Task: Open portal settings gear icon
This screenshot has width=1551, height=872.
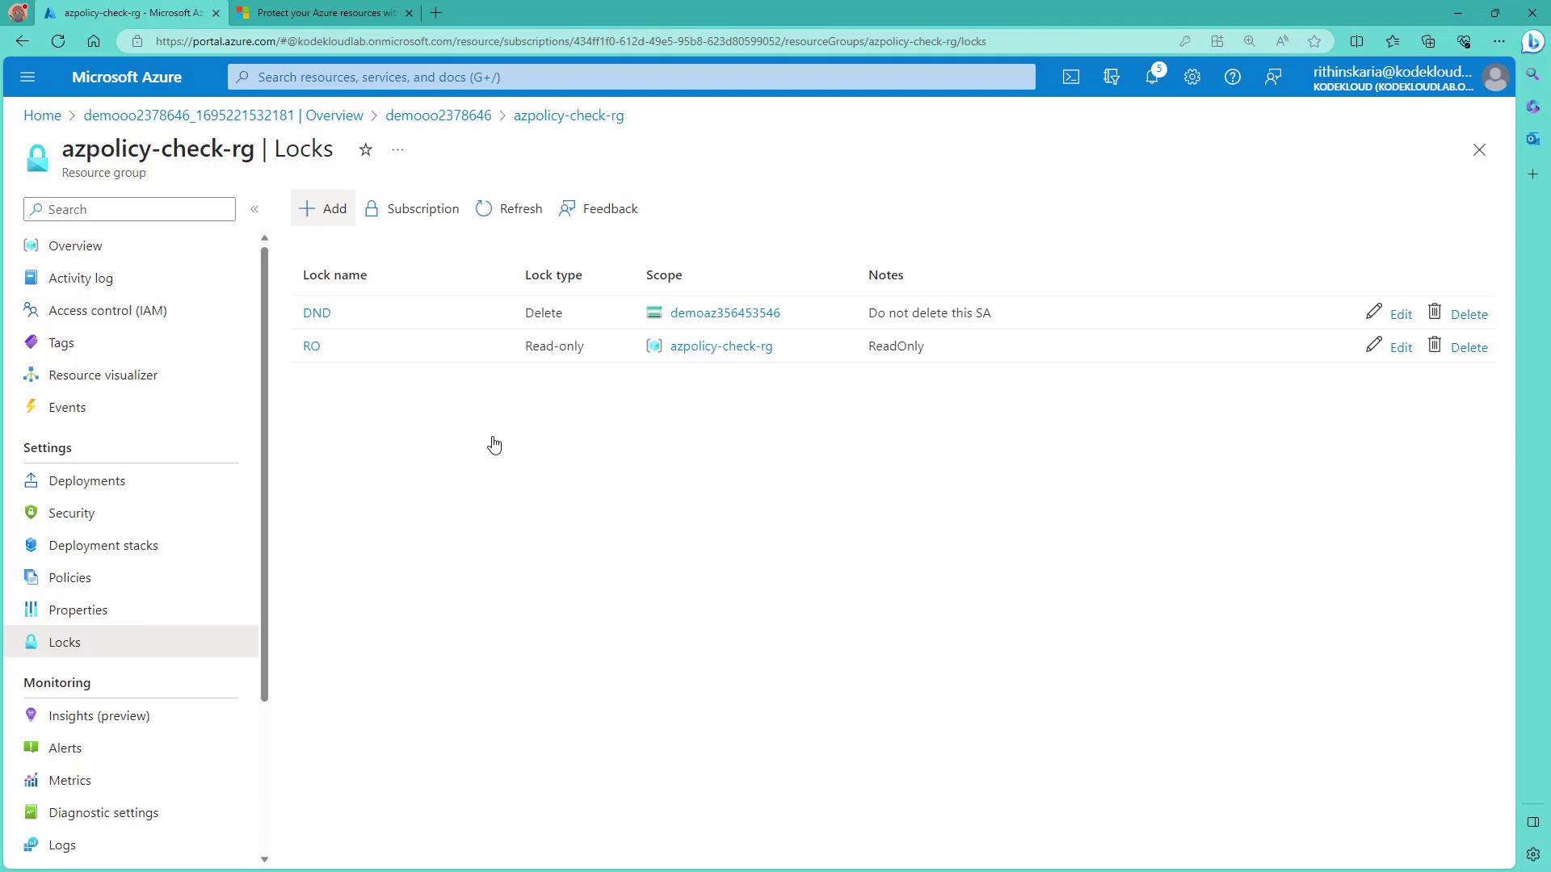Action: [1192, 77]
